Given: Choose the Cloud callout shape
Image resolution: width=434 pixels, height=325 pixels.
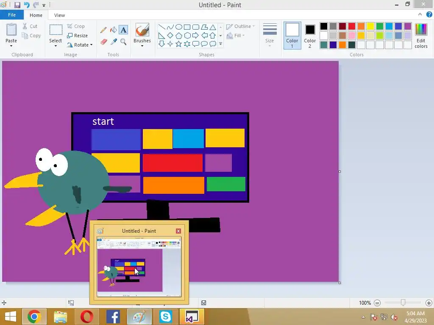Looking at the screenshot, I should (x=213, y=44).
